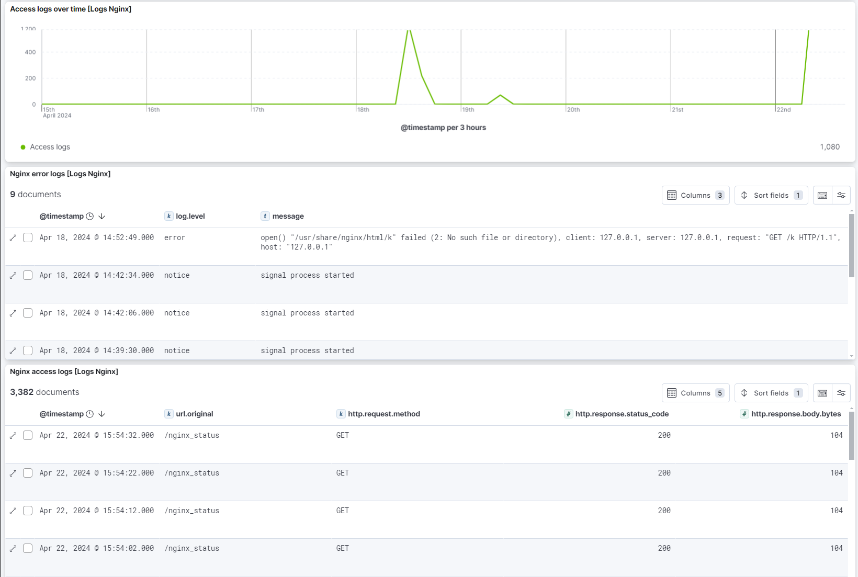858x577 pixels.
Task: Open the message column header menu
Action: (x=289, y=216)
